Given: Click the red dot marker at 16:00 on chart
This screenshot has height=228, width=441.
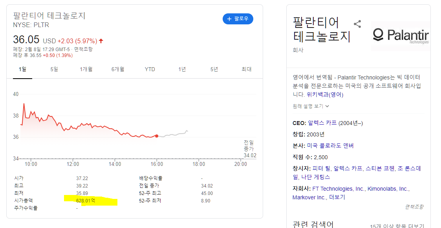Looking at the screenshot, I should coord(157,136).
